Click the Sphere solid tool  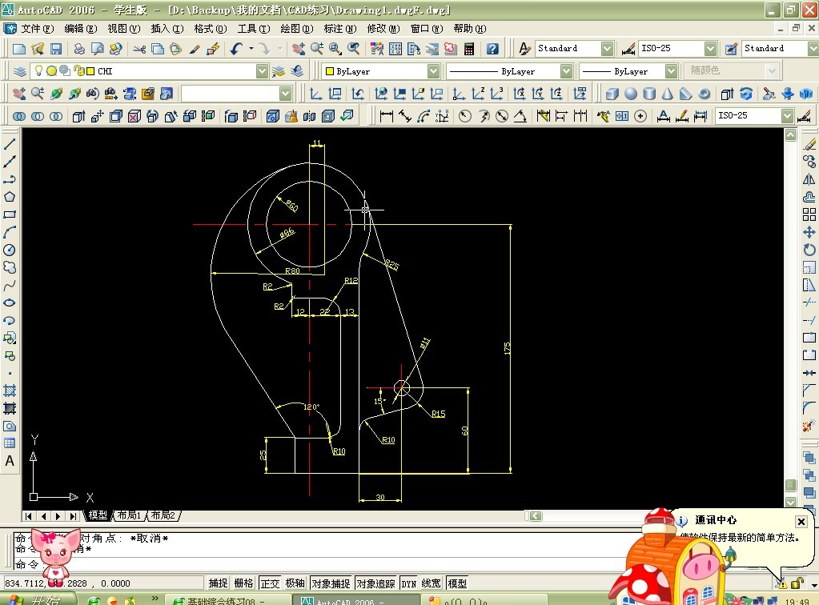[631, 94]
